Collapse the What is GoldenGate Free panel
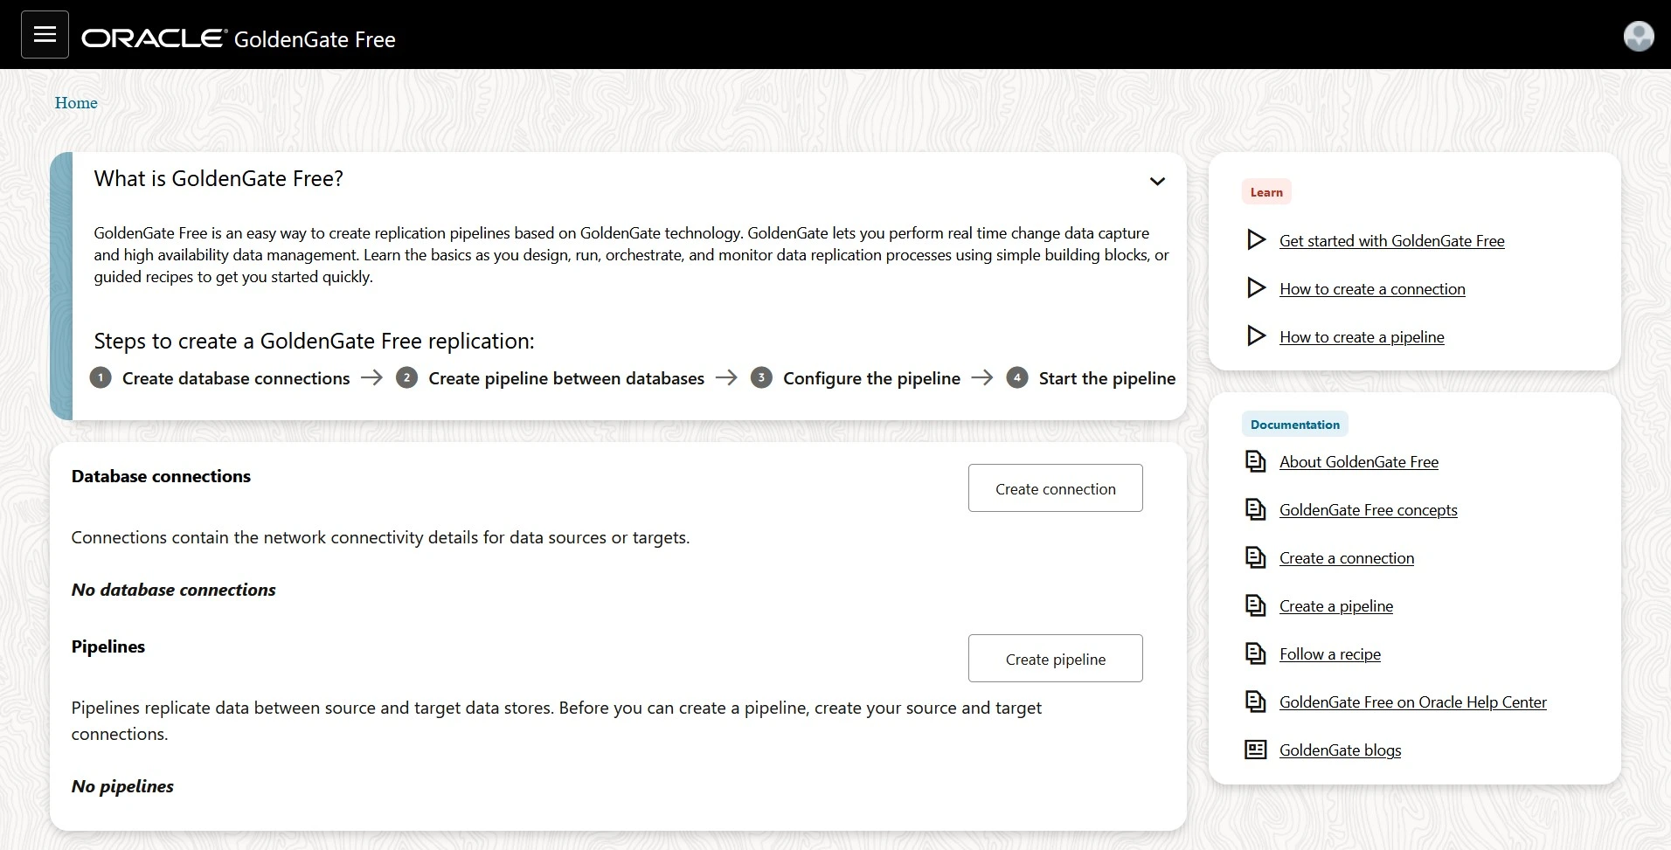This screenshot has height=850, width=1671. (x=1157, y=181)
